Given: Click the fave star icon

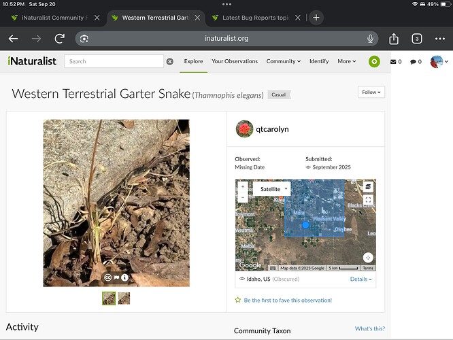Looking at the screenshot, I should click(238, 300).
